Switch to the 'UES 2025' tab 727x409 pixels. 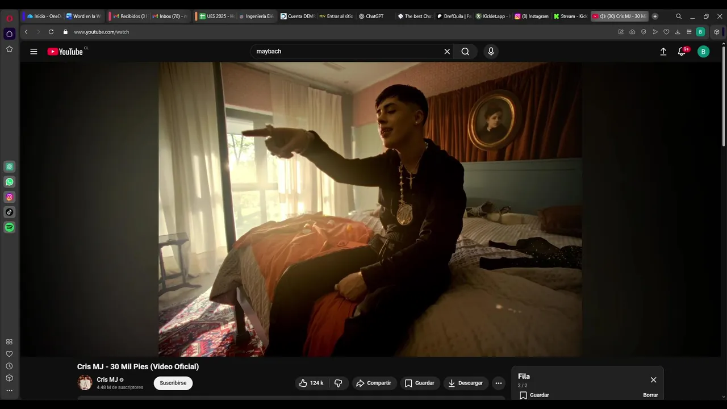[x=216, y=16]
